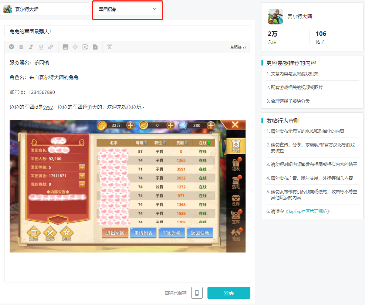Open the 仓库 side icon
The image size is (365, 305).
coord(236,200)
